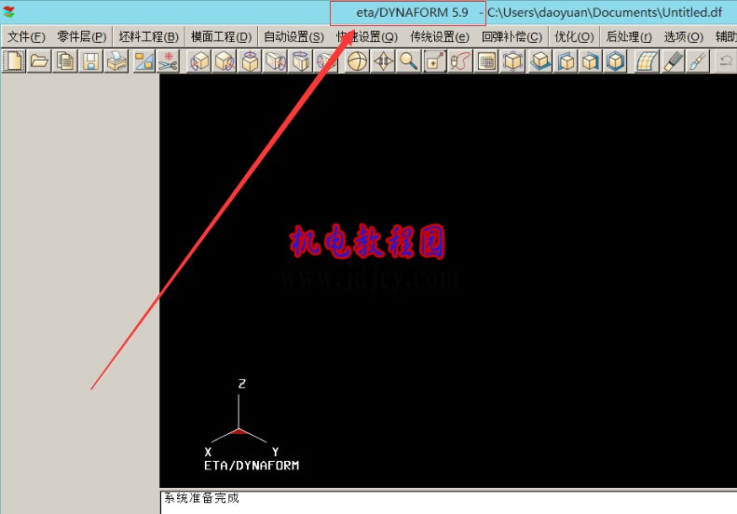Create a new database with blank-page icon
737x514 pixels.
tap(14, 61)
